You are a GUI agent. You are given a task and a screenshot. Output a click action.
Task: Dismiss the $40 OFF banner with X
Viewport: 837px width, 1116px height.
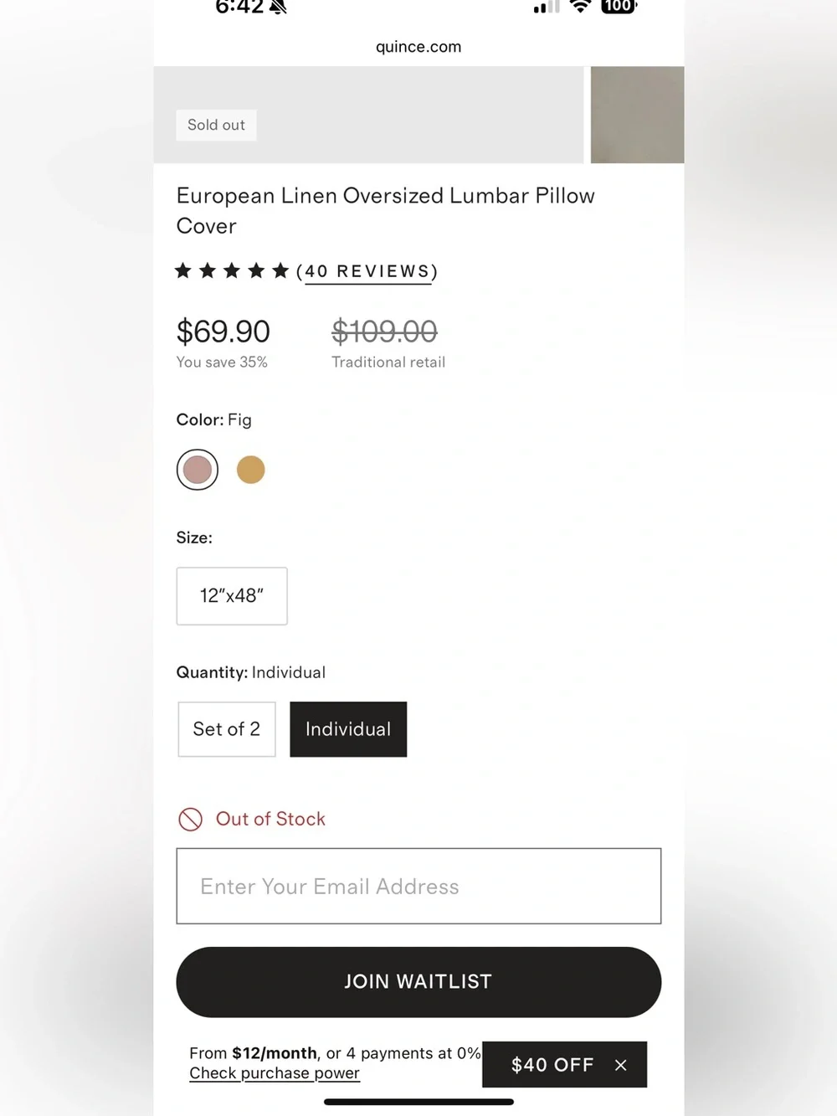coord(621,1065)
